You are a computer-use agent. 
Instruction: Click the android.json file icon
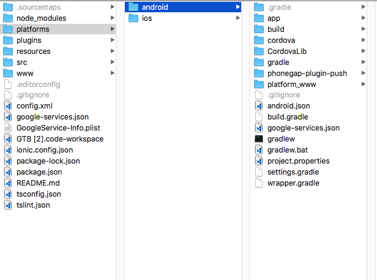click(259, 106)
